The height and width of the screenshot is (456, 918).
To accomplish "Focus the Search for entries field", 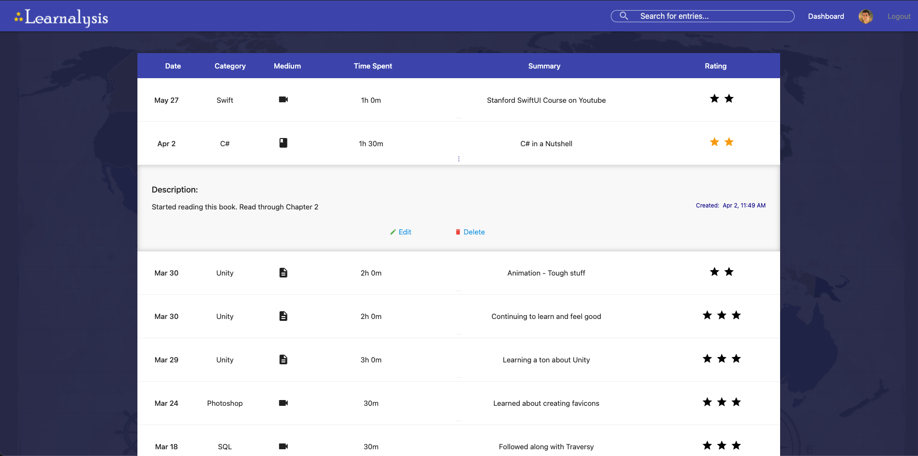I will [702, 16].
